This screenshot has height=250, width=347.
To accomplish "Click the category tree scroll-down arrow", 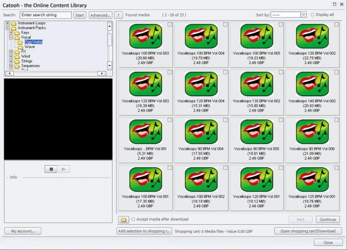I will coord(110,65).
